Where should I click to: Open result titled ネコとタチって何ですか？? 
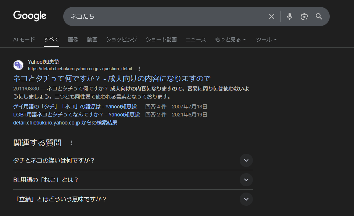point(112,78)
